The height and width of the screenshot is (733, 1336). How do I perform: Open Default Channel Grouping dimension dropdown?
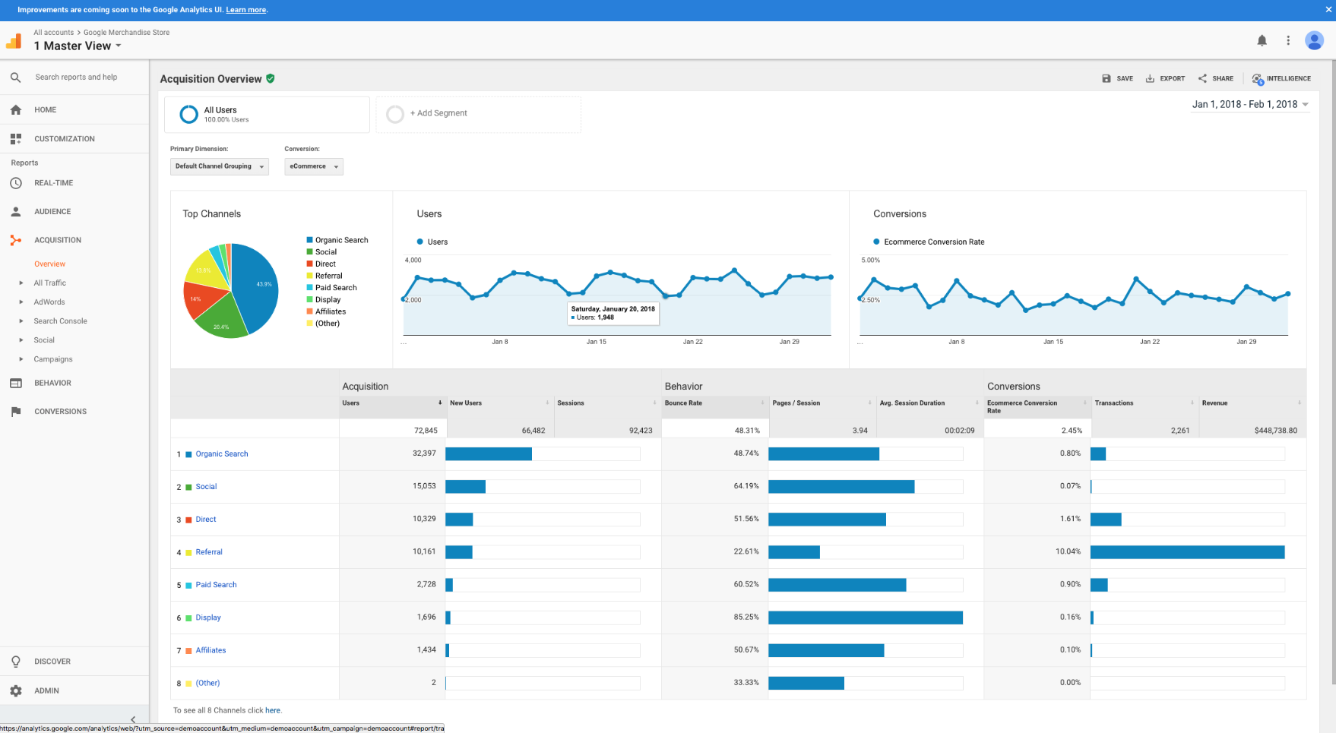click(x=220, y=166)
